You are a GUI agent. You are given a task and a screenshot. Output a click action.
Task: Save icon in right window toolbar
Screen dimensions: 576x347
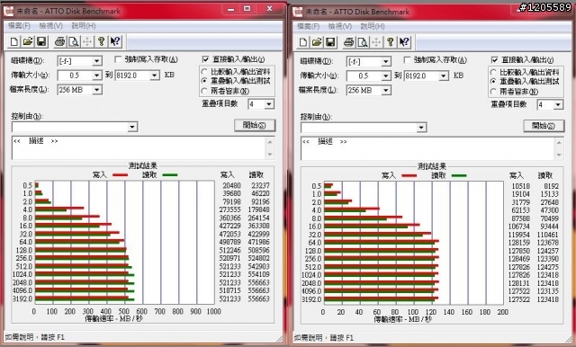tap(330, 42)
